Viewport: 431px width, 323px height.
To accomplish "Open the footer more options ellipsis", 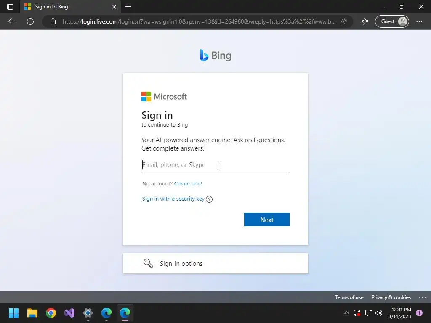I will 423,297.
